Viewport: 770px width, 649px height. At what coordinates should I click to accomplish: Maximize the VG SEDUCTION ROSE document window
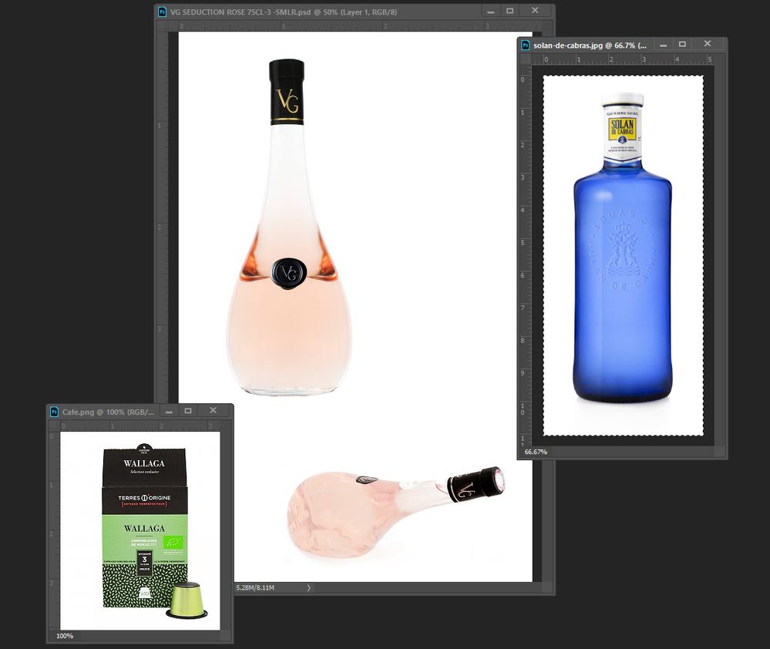tap(509, 12)
